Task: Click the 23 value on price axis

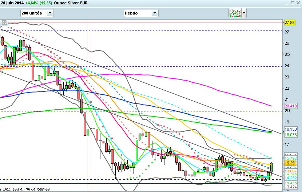Action: (x=287, y=77)
